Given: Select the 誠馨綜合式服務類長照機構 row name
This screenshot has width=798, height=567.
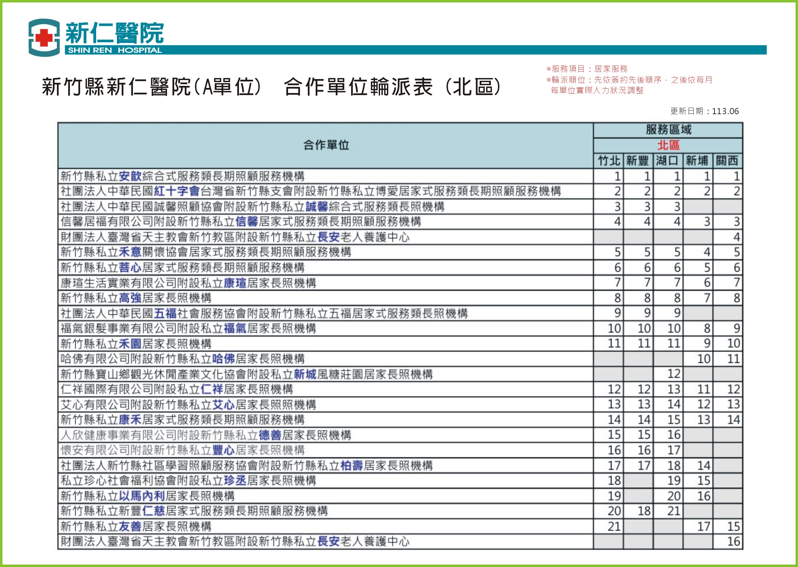Looking at the screenshot, I should pyautogui.click(x=253, y=206).
